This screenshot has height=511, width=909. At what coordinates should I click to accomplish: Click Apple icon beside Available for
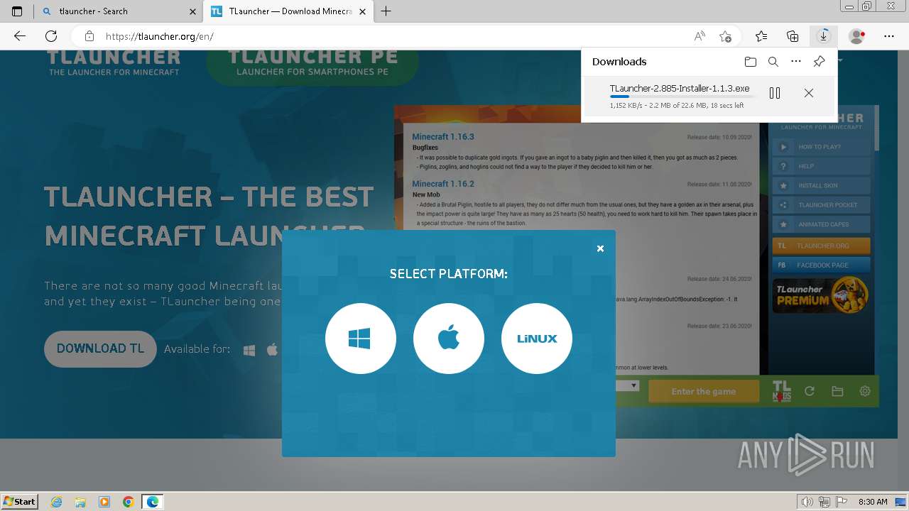(x=272, y=349)
